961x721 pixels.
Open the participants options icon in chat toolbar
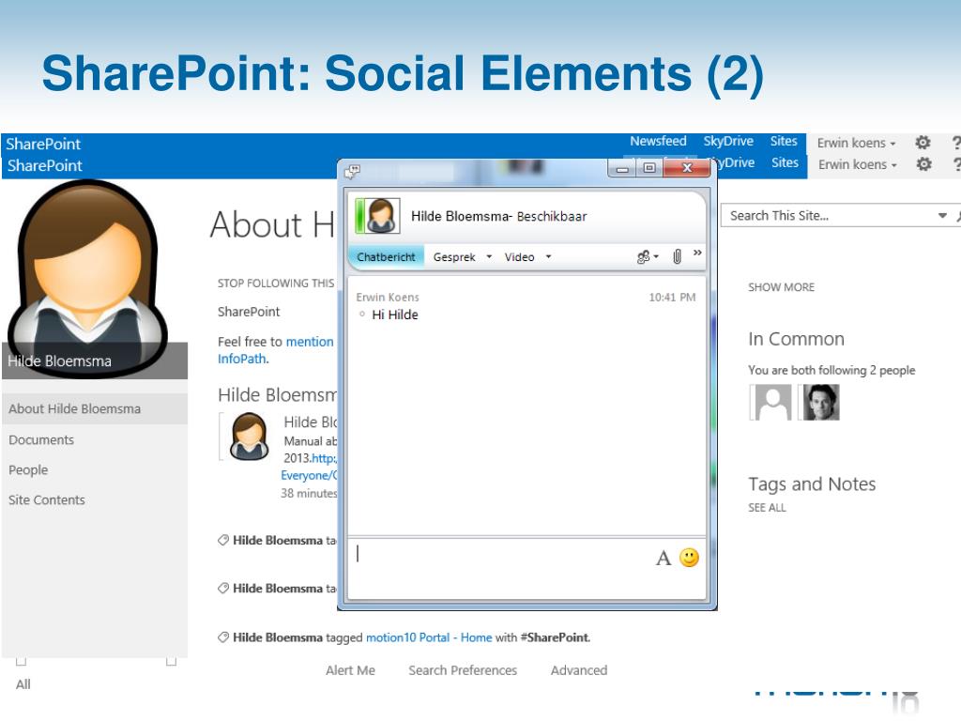coord(644,257)
